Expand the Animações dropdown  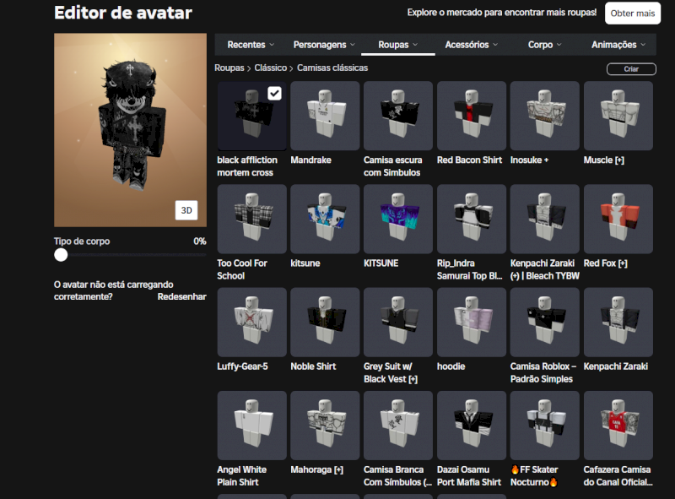pyautogui.click(x=618, y=45)
